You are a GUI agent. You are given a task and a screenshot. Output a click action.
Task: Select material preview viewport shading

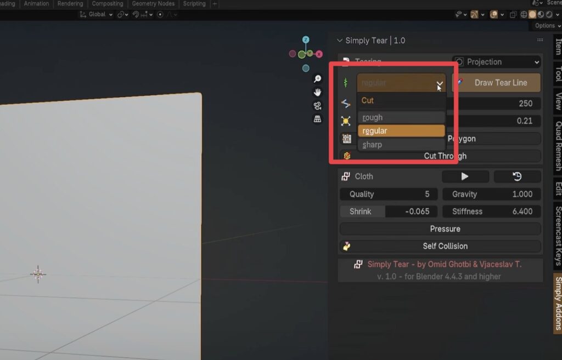(541, 14)
